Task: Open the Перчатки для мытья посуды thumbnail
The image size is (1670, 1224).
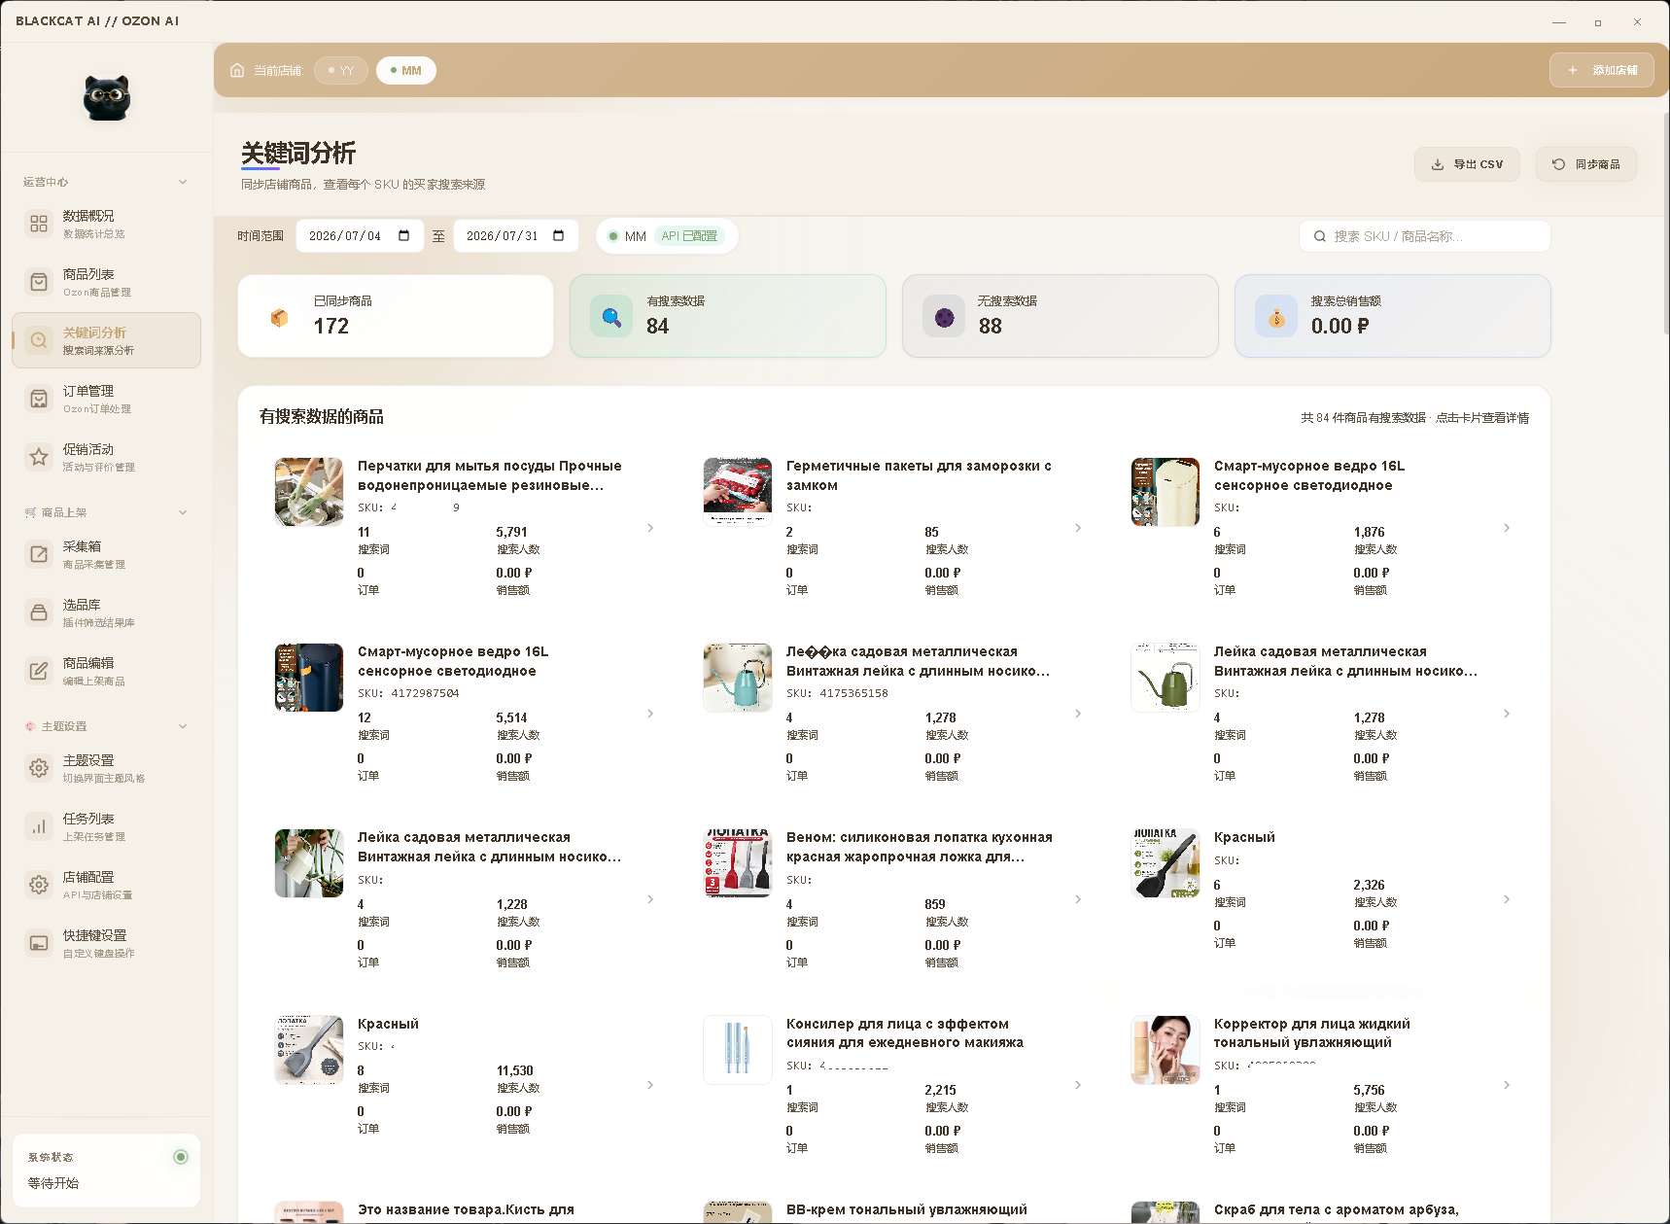Action: pyautogui.click(x=309, y=492)
